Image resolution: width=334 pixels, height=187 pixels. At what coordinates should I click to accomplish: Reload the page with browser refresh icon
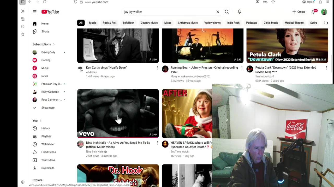(45, 2)
